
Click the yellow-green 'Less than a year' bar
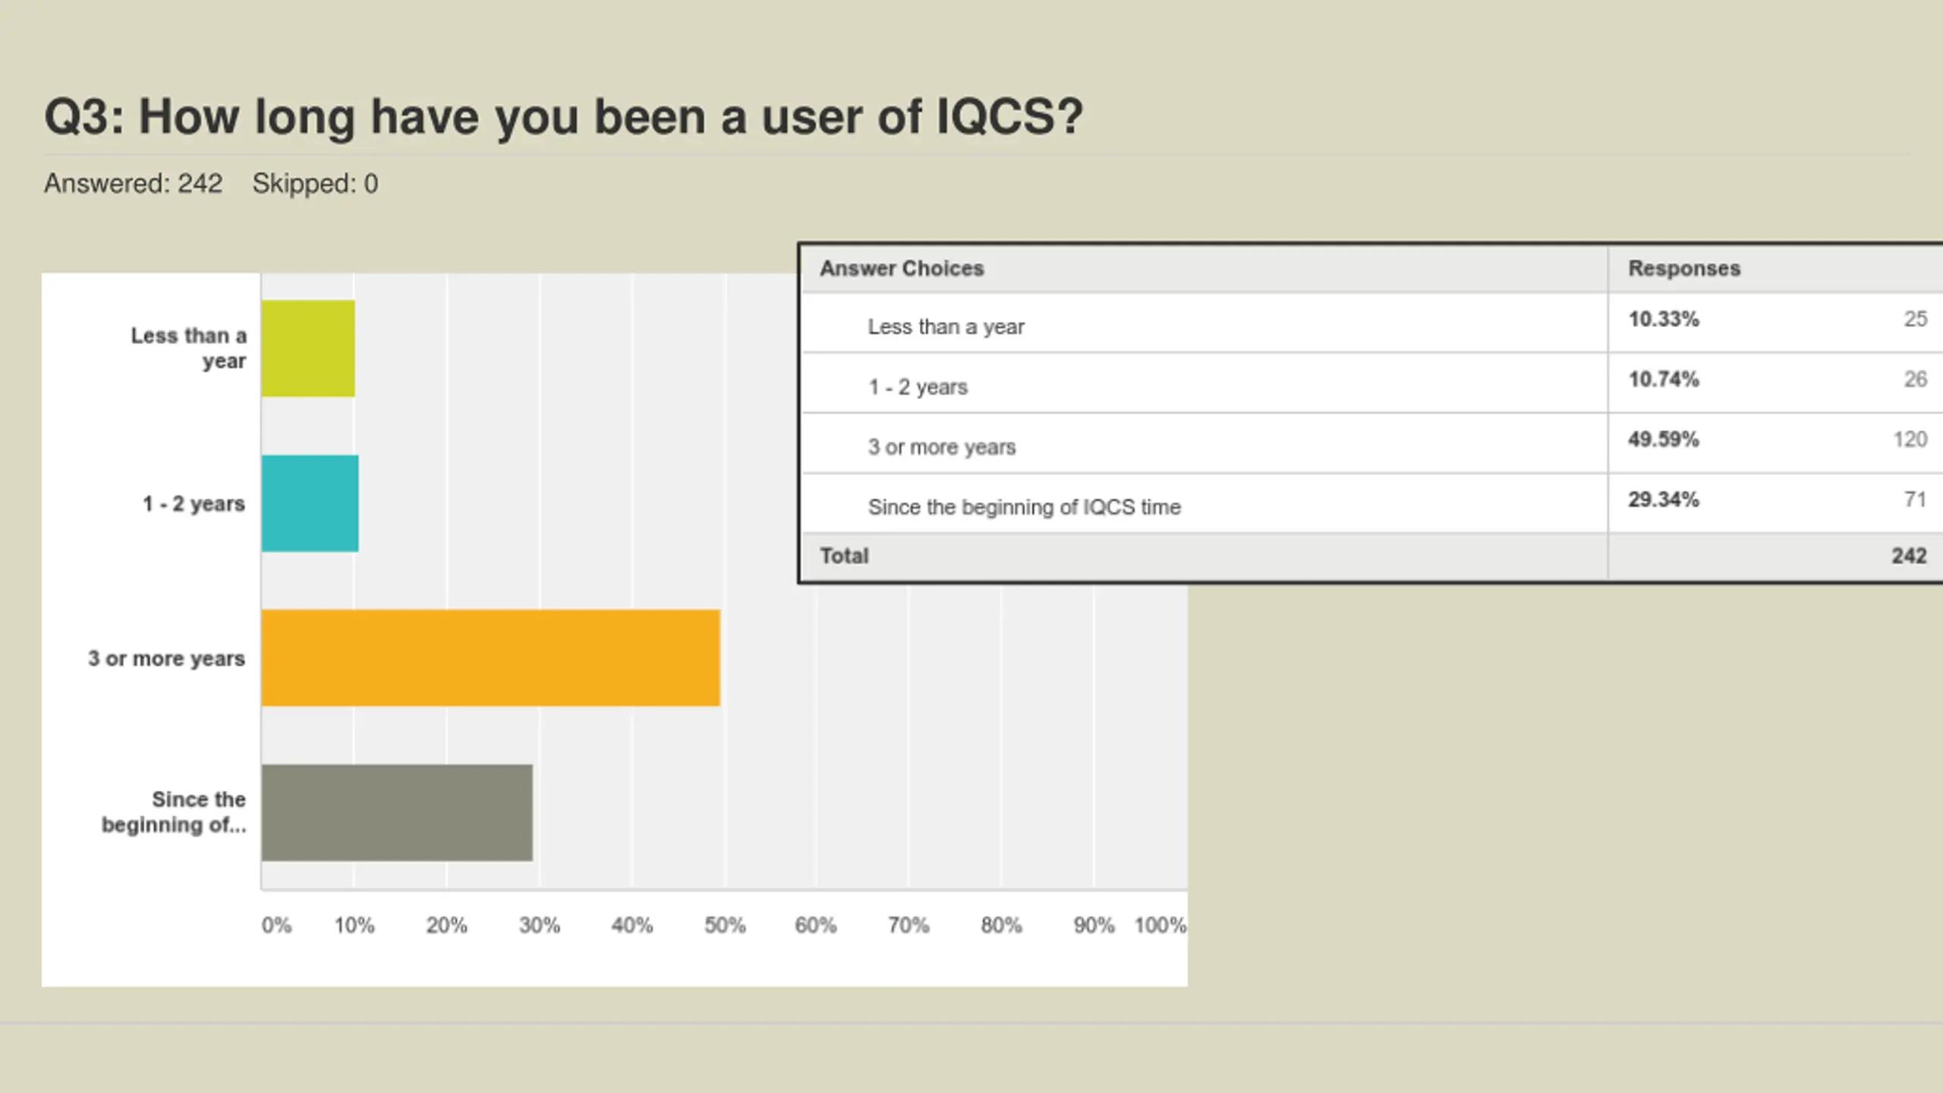[308, 348]
